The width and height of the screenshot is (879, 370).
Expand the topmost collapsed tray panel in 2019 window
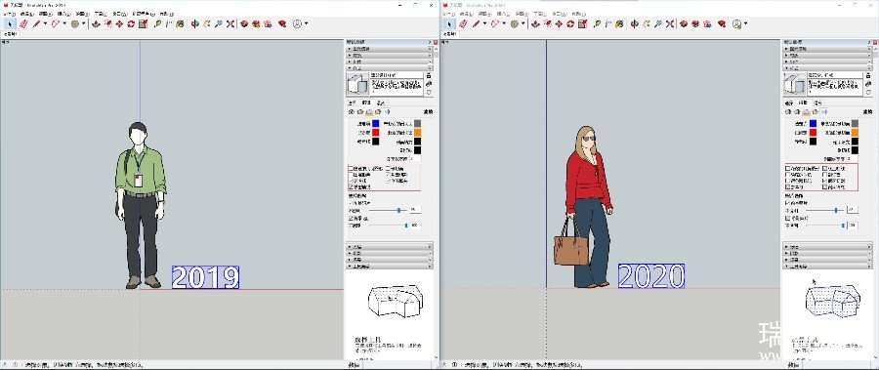(389, 49)
